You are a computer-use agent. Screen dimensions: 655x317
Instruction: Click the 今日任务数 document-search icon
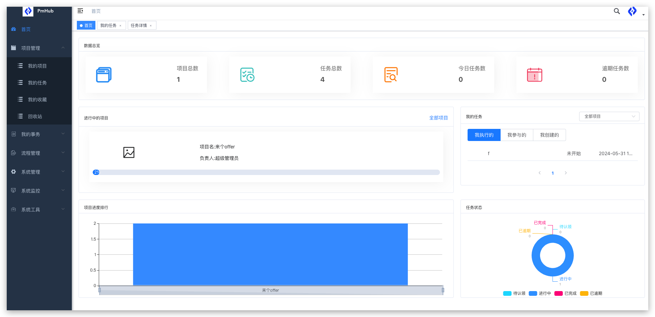[x=391, y=74]
